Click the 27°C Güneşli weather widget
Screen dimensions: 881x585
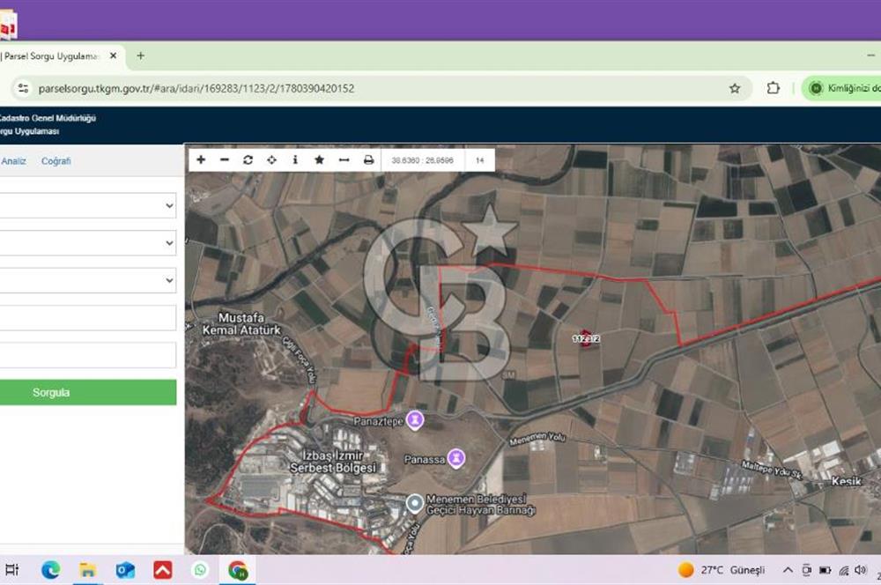point(722,570)
